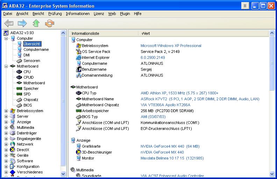Select the Übersicht tree item
Image resolution: width=277 pixels, height=179 pixels.
pyautogui.click(x=31, y=44)
